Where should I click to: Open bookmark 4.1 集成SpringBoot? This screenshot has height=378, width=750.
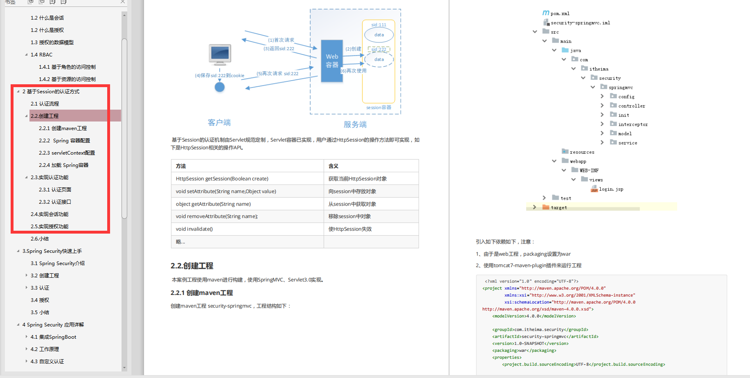point(53,337)
